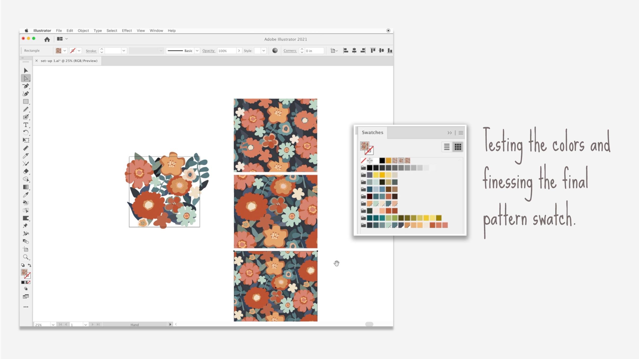Screen dimensions: 639x359
Task: Click horizontal align left icon
Action: [x=345, y=51]
